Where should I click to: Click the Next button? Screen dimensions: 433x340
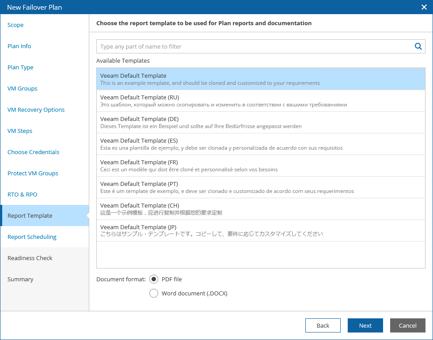click(365, 325)
